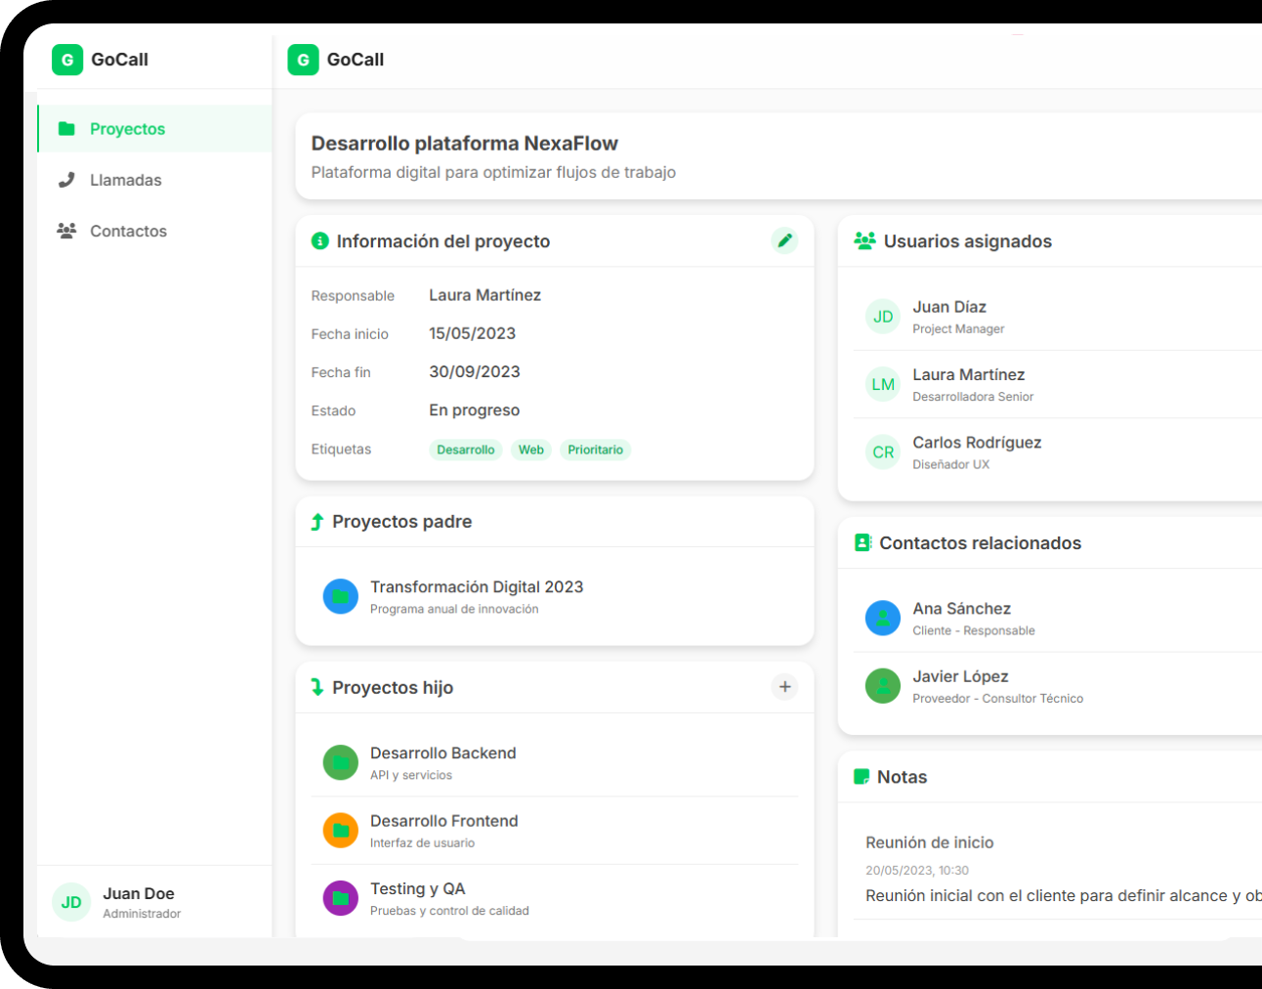This screenshot has height=989, width=1262.
Task: Open the Reunión de inicio note
Action: click(x=929, y=842)
